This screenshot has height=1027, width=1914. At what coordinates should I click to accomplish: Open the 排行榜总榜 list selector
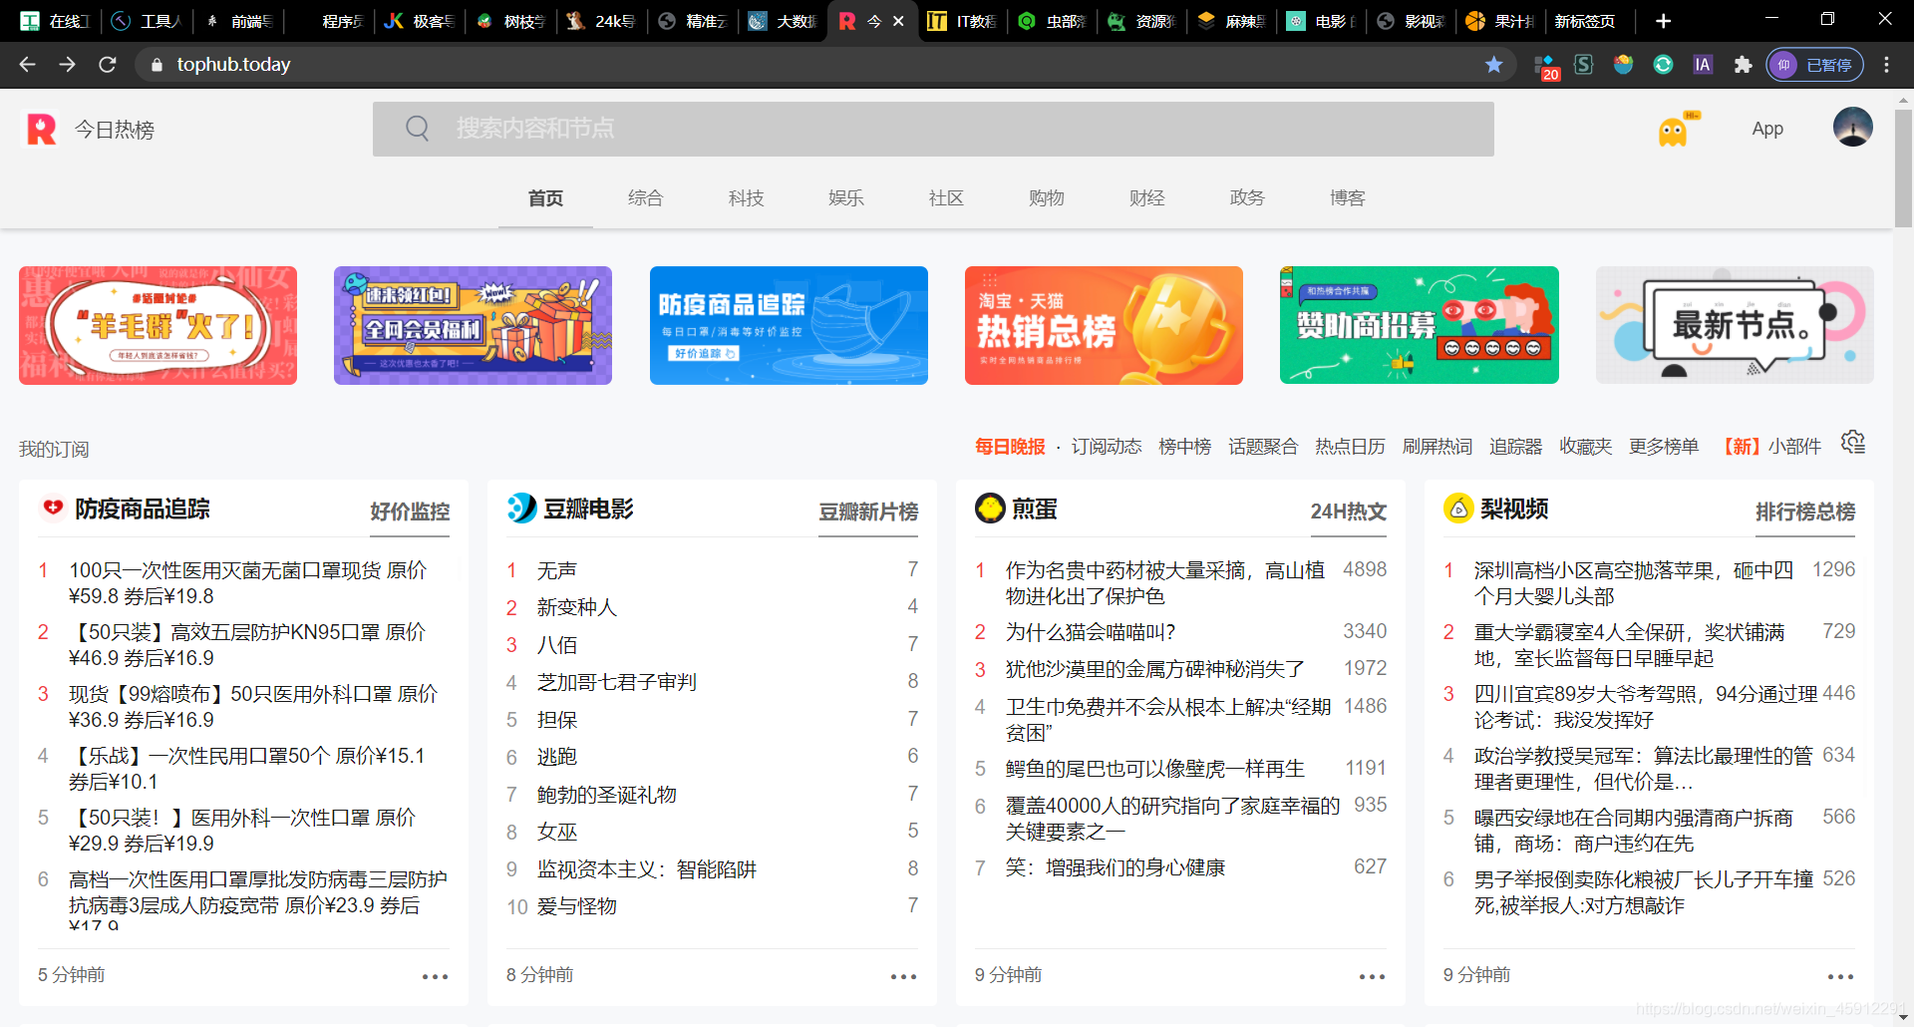coord(1805,512)
